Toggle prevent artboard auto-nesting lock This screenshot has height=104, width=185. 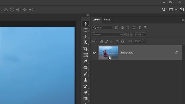[117, 41]
